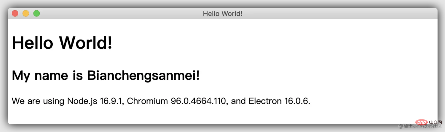The image size is (445, 132).
Task: Close the Hello World window
Action: [x=15, y=13]
